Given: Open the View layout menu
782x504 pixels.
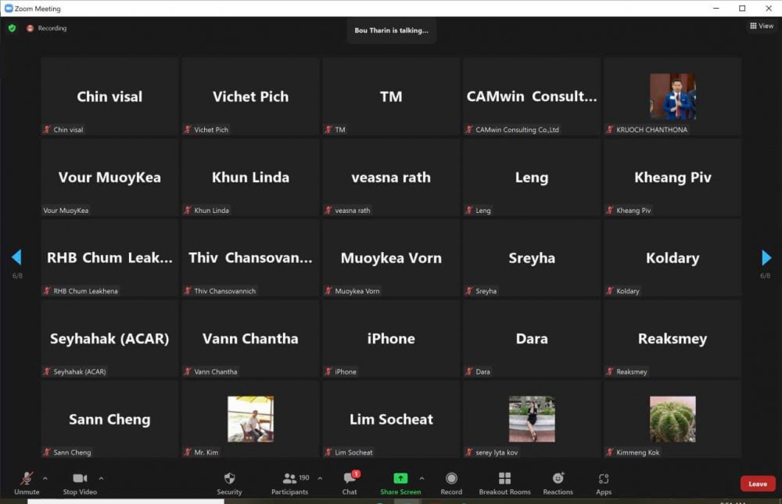Looking at the screenshot, I should [761, 26].
